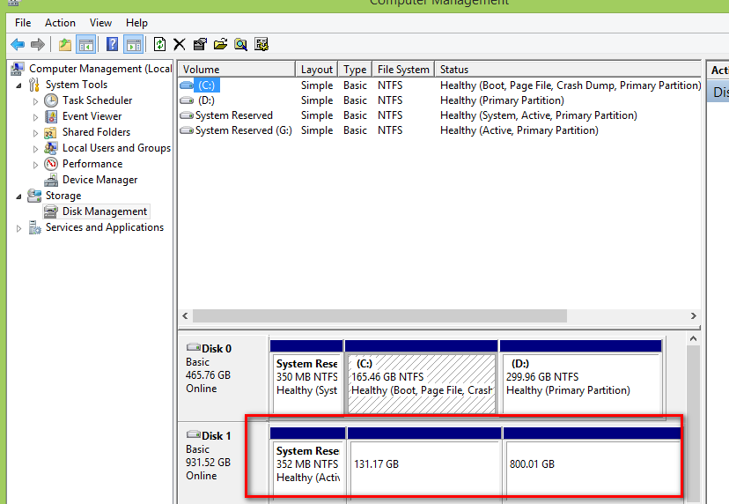Select the System Reserved (G:) volume row
Viewport: 729px width, 504px height.
click(439, 130)
